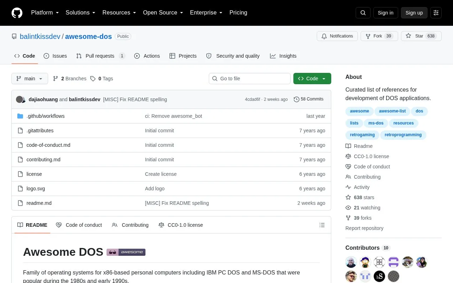Click the awesome badge beside Awesome DOS
The height and width of the screenshot is (283, 453).
point(126,252)
